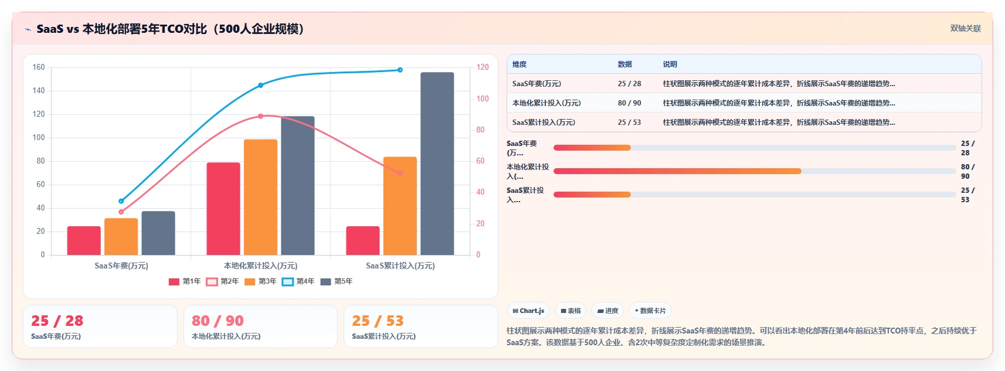Image resolution: width=1005 pixels, height=371 pixels.
Task: Click the description paragraph starting 柱状图展示两种模式
Action: click(x=742, y=336)
